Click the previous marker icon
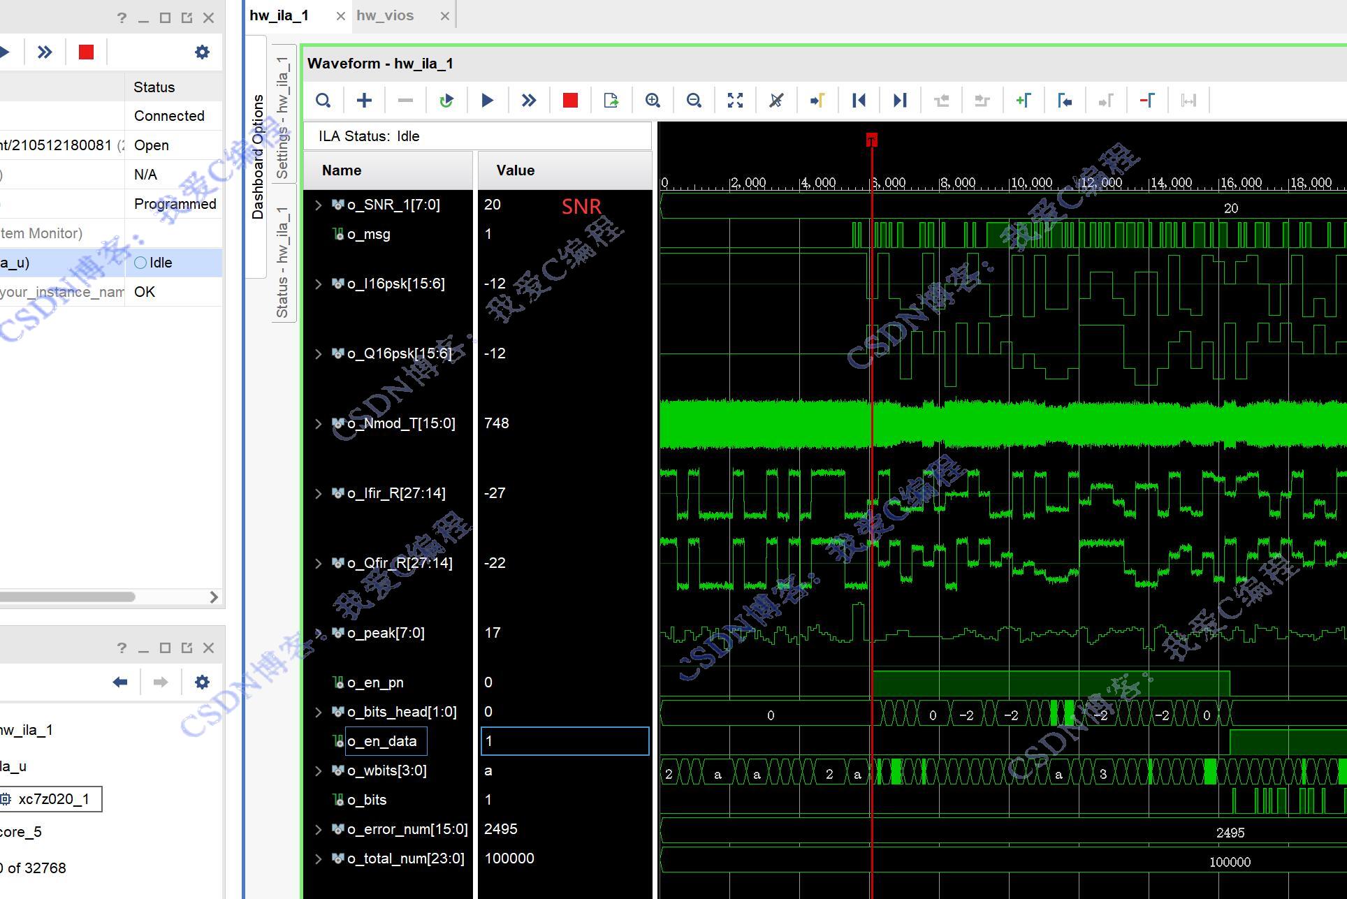Image resolution: width=1347 pixels, height=899 pixels. pos(1065,101)
